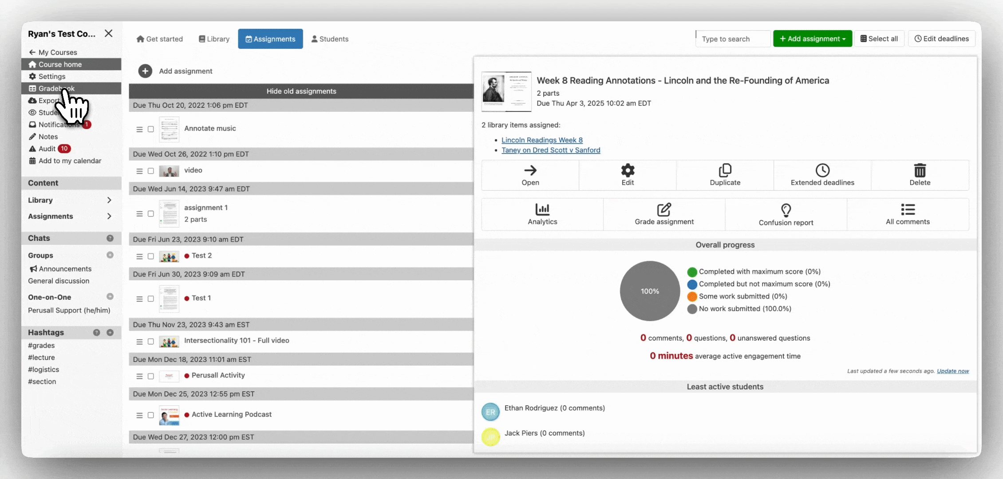Open the All comments list icon

click(x=908, y=209)
